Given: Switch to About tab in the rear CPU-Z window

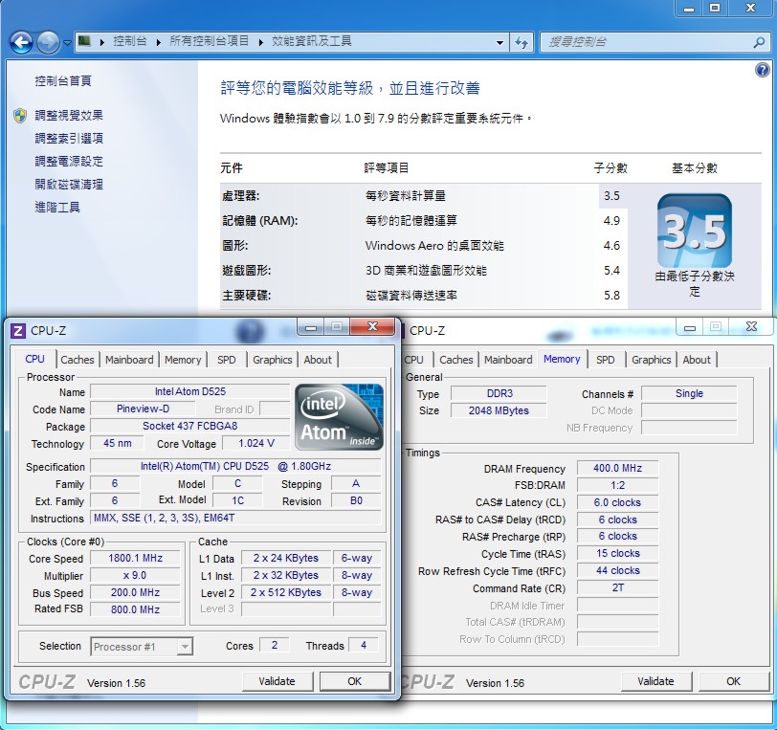Looking at the screenshot, I should [x=697, y=360].
